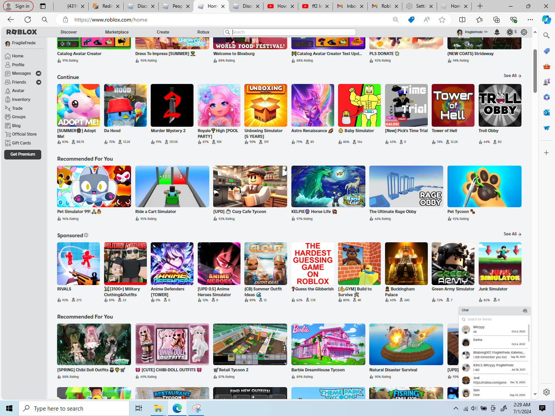The height and width of the screenshot is (416, 555).
Task: Open the Pet Simulator 99 game title
Action: pyautogui.click(x=79, y=211)
